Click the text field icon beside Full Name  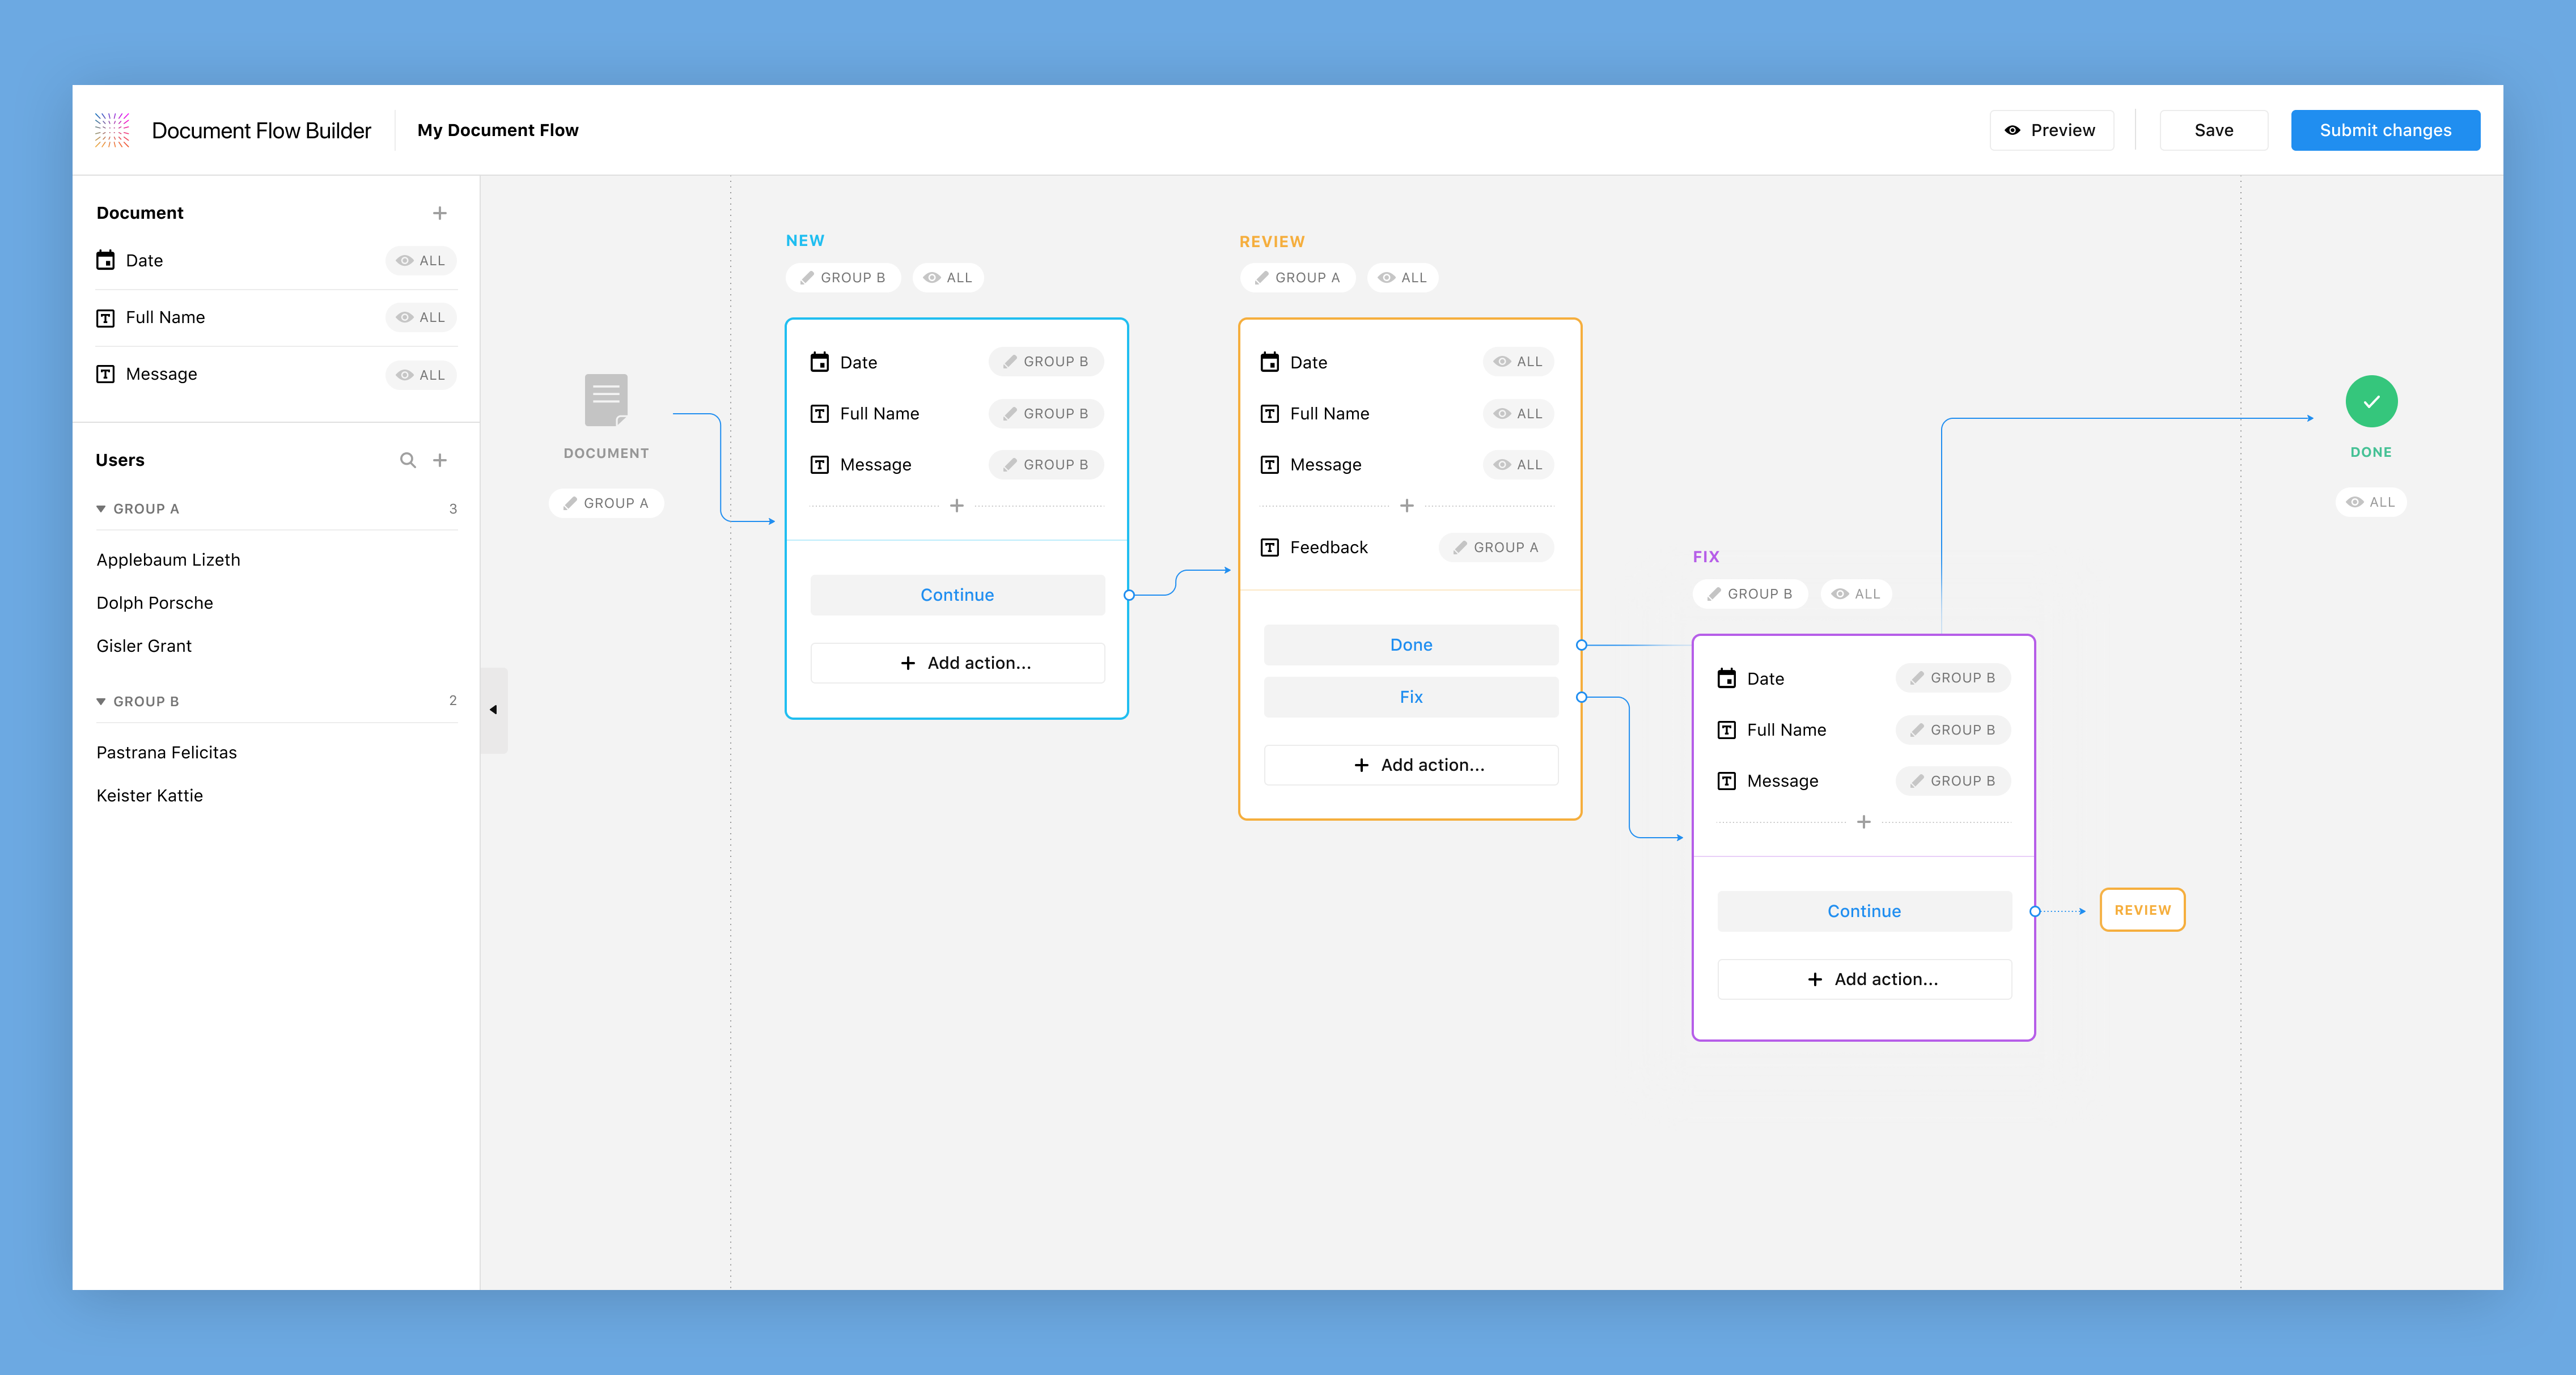tap(107, 317)
